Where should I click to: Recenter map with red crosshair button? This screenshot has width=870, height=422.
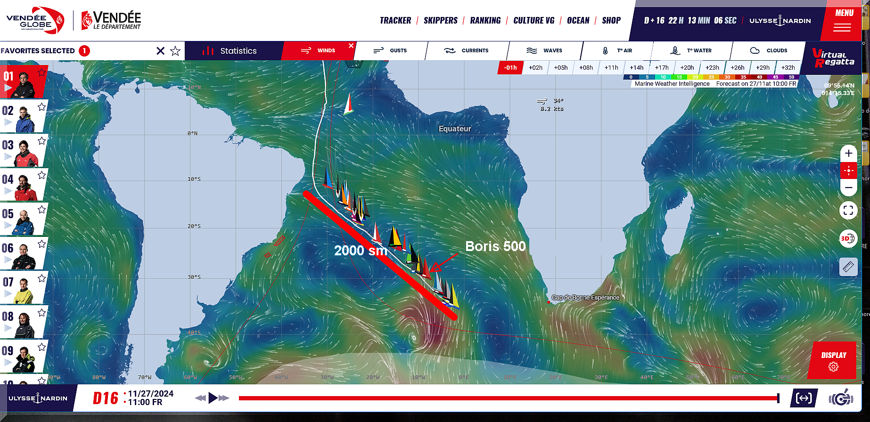(848, 170)
